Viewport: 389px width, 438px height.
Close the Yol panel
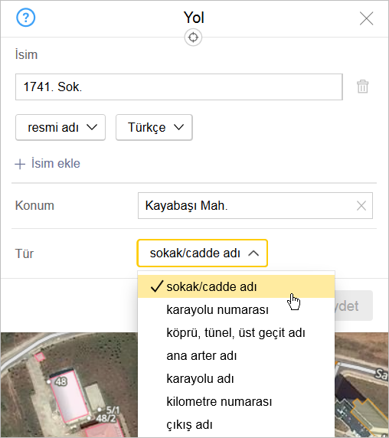click(366, 18)
